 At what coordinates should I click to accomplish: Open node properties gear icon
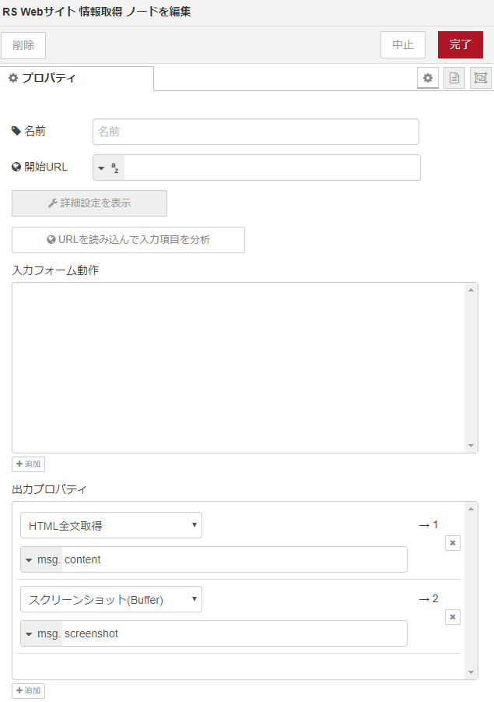(x=428, y=79)
